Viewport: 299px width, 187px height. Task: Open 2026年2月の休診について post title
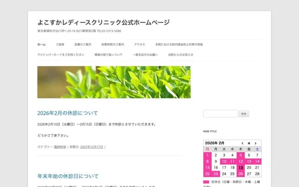pos(68,113)
